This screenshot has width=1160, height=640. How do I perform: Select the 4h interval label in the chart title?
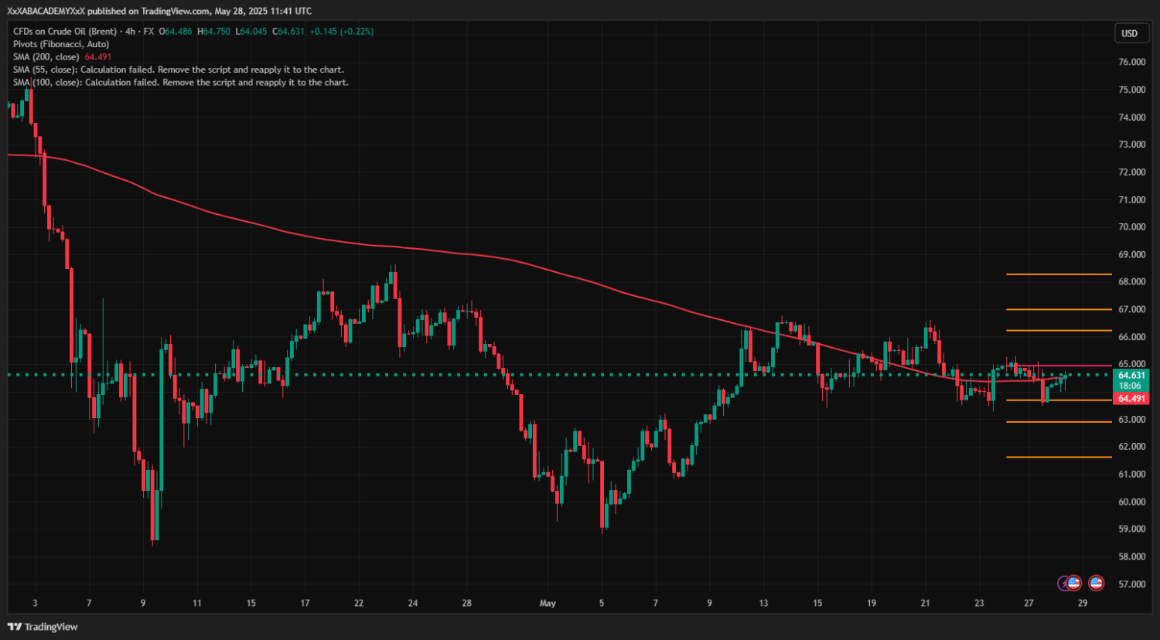pyautogui.click(x=131, y=32)
